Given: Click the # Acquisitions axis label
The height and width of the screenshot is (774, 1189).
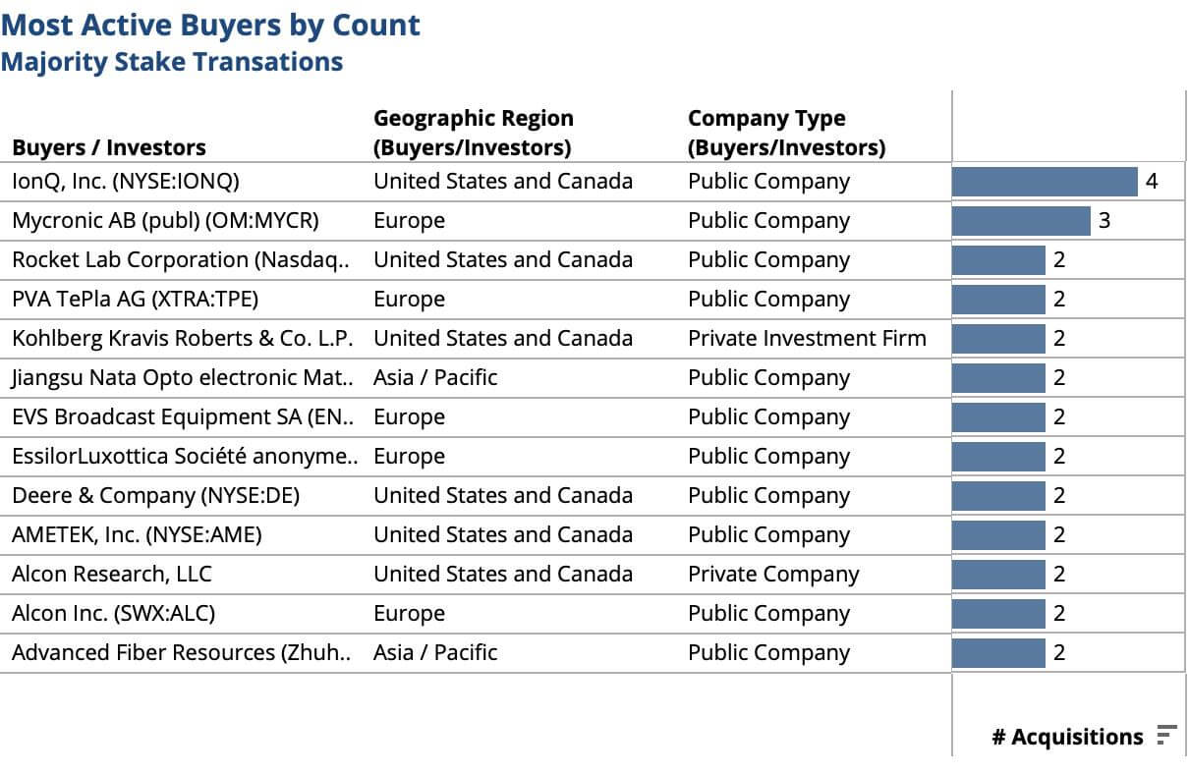Looking at the screenshot, I should tap(1067, 737).
